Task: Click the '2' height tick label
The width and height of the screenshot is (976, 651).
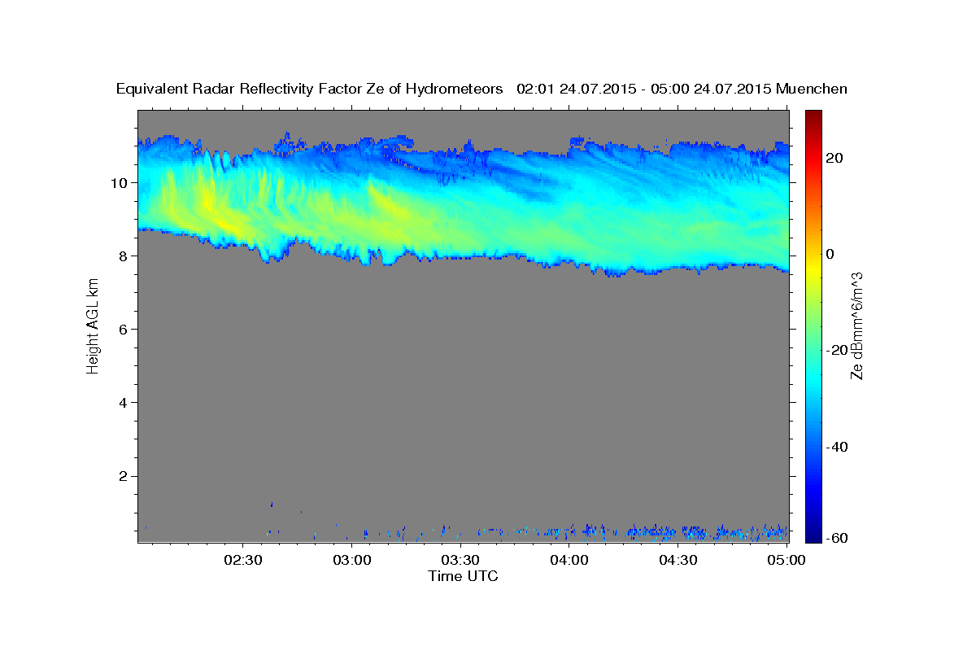Action: (124, 476)
